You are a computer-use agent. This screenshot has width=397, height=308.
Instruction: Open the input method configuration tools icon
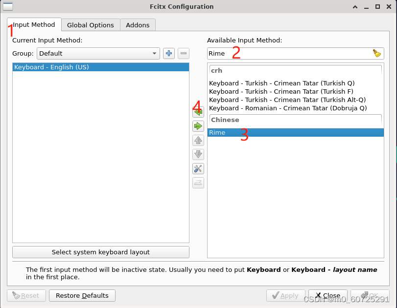point(198,168)
